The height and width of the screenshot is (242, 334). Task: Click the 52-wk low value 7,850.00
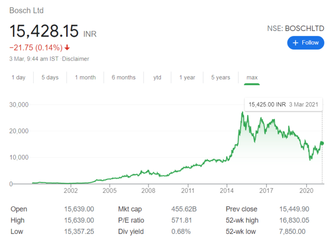click(x=292, y=232)
